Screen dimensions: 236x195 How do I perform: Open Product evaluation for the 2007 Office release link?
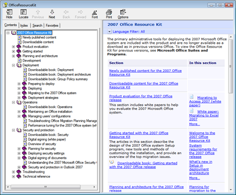141,98
